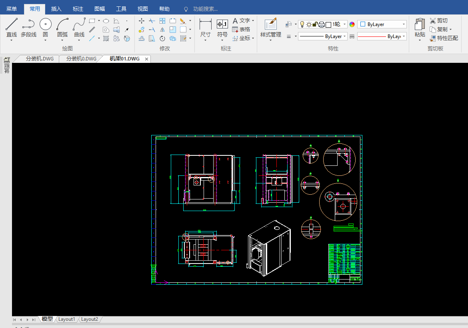The image size is (468, 328).
Task: Expand the 直线 dropdown arrow
Action: point(12,40)
